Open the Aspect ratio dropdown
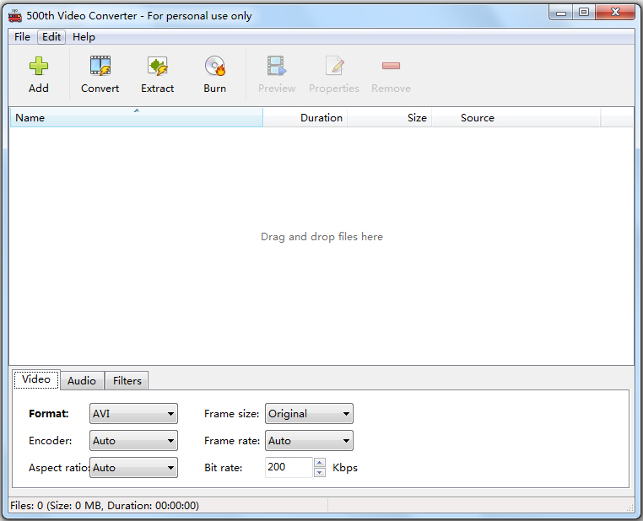Viewport: 643px width, 521px height. tap(133, 468)
